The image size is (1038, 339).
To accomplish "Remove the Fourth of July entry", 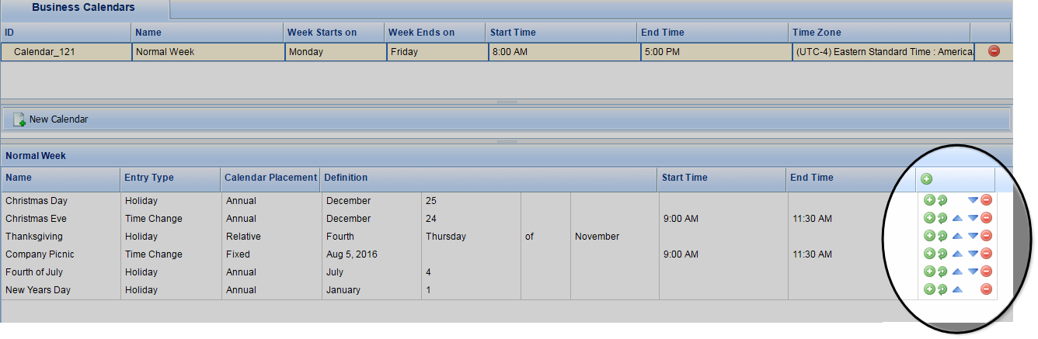I will tap(987, 272).
